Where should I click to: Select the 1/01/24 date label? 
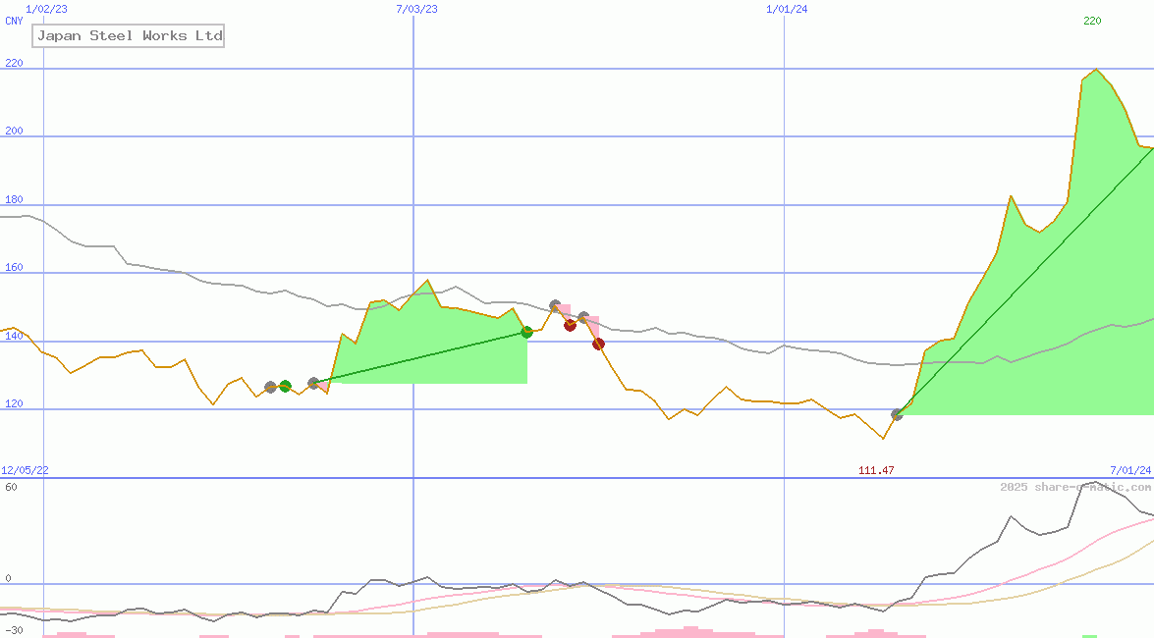click(x=787, y=9)
